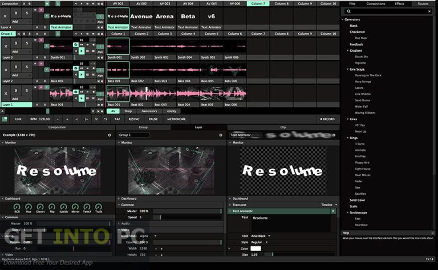Disconnect all clips with Composition X icon
The height and width of the screenshot is (270, 438).
click(24, 3)
